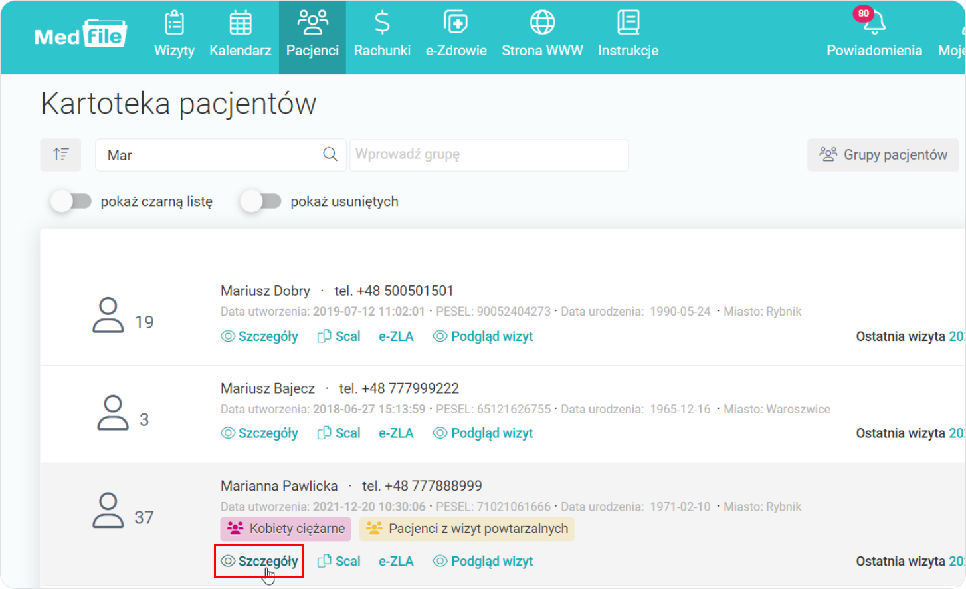Click visit count 37 for Marianna Pawlicka
966x589 pixels.
[144, 517]
